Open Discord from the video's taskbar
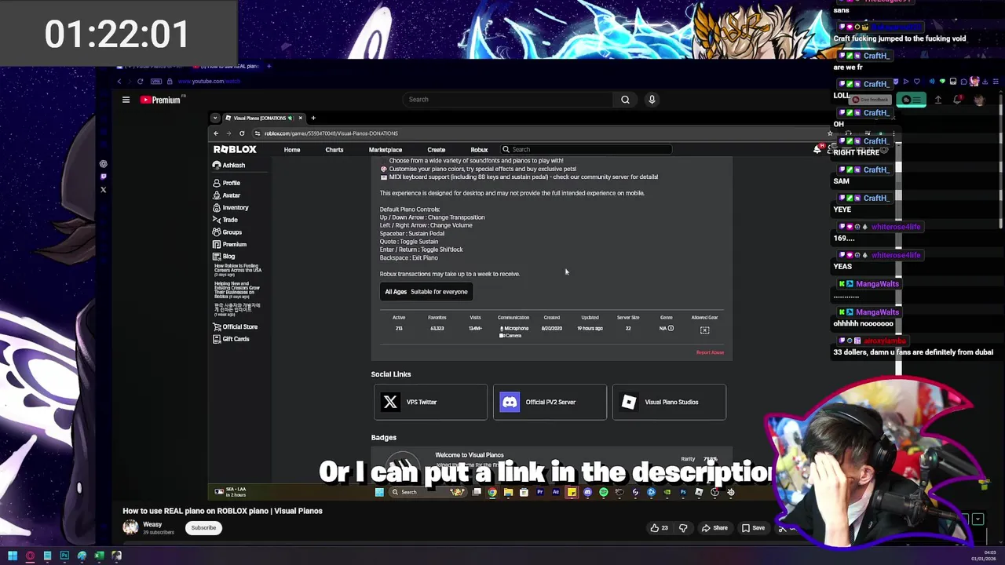1005x565 pixels. pos(587,492)
